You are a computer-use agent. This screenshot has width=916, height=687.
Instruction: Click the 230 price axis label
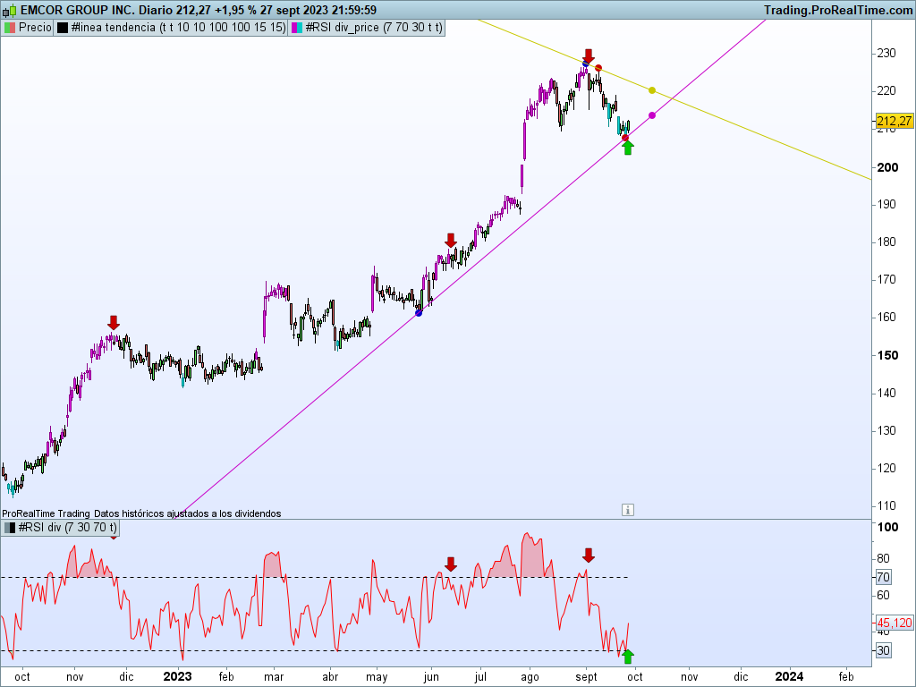[886, 53]
